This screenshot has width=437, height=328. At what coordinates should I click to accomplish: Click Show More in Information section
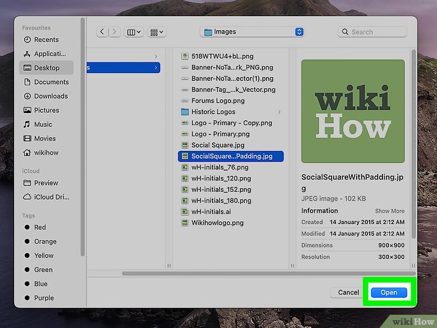pyautogui.click(x=390, y=211)
